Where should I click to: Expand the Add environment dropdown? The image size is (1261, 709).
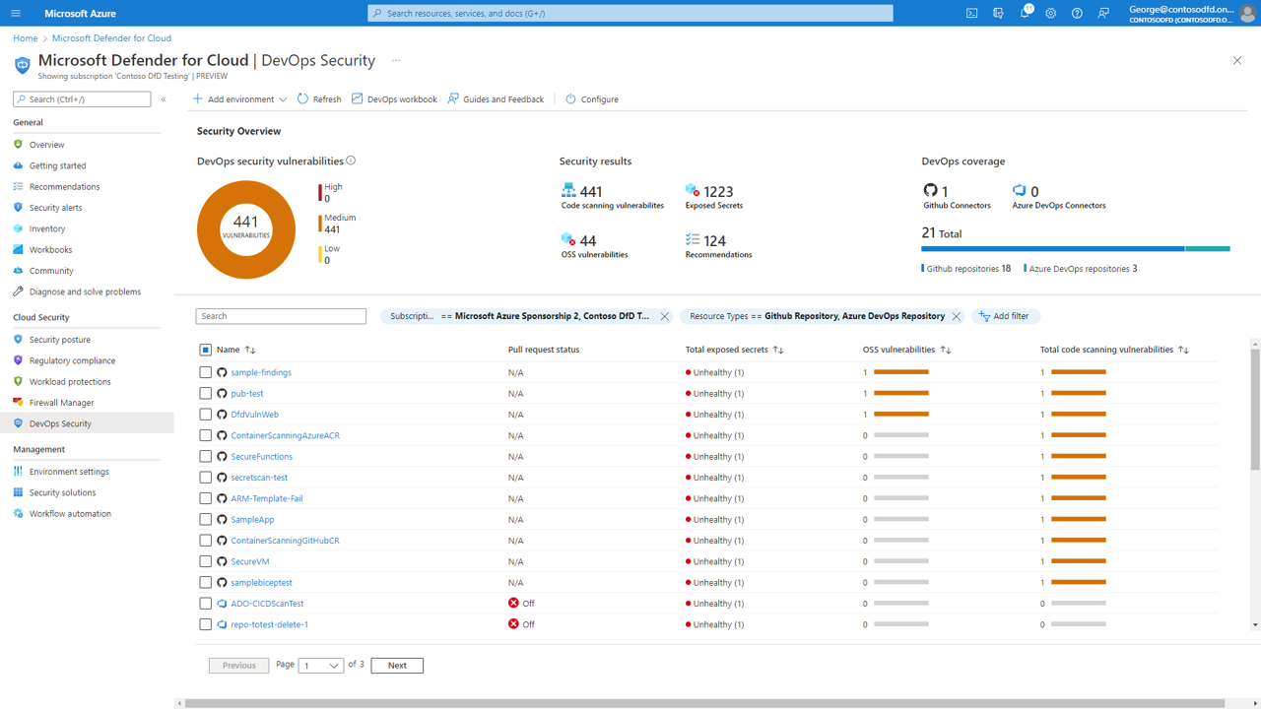coord(283,98)
